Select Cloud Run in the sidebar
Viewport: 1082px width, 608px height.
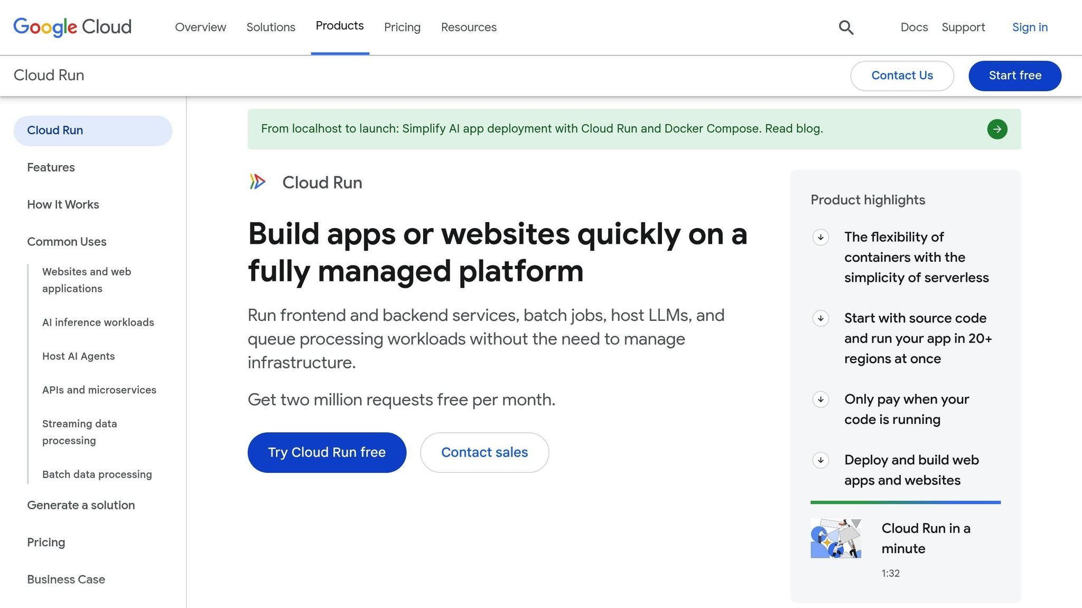[x=93, y=130]
